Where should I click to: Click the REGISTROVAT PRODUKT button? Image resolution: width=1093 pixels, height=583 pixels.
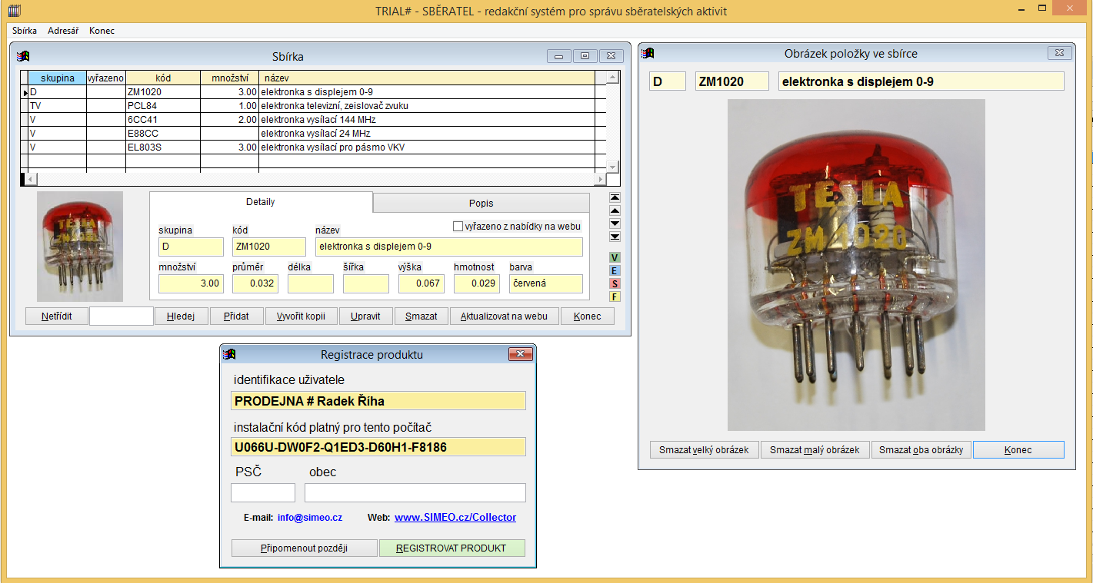(x=452, y=548)
